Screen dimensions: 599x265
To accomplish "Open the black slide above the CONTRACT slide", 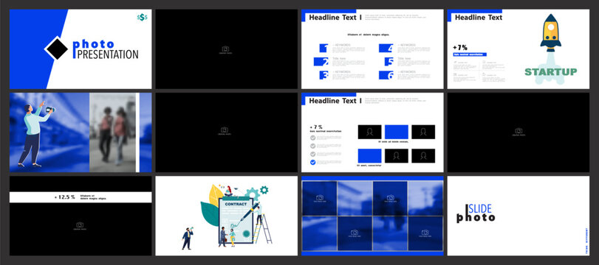I will tap(226, 132).
